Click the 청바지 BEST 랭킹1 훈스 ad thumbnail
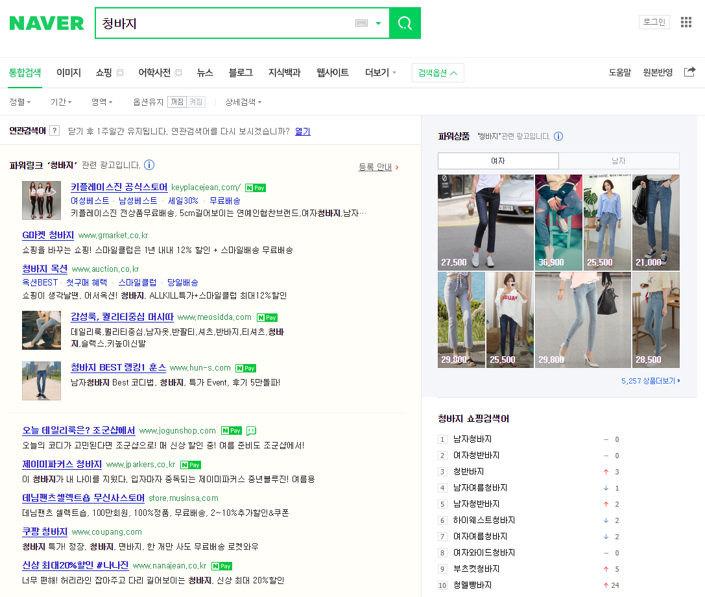Screen dimensions: 705x597 point(42,381)
